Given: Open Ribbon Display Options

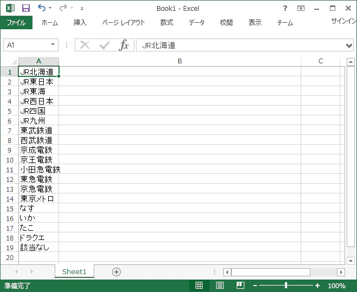Looking at the screenshot, I should [301, 9].
